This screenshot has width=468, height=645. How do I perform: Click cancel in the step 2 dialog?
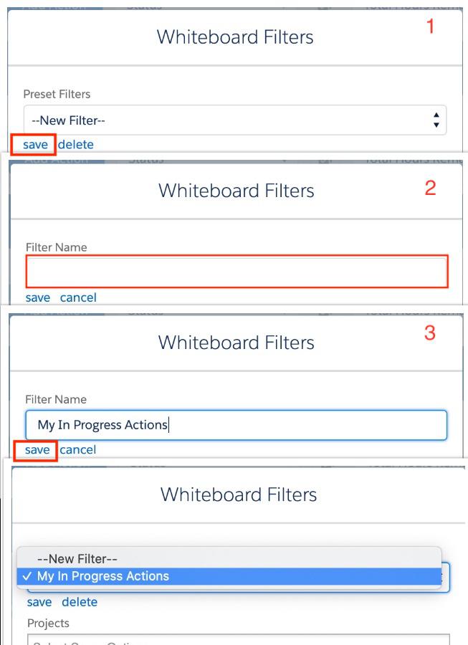coord(80,296)
